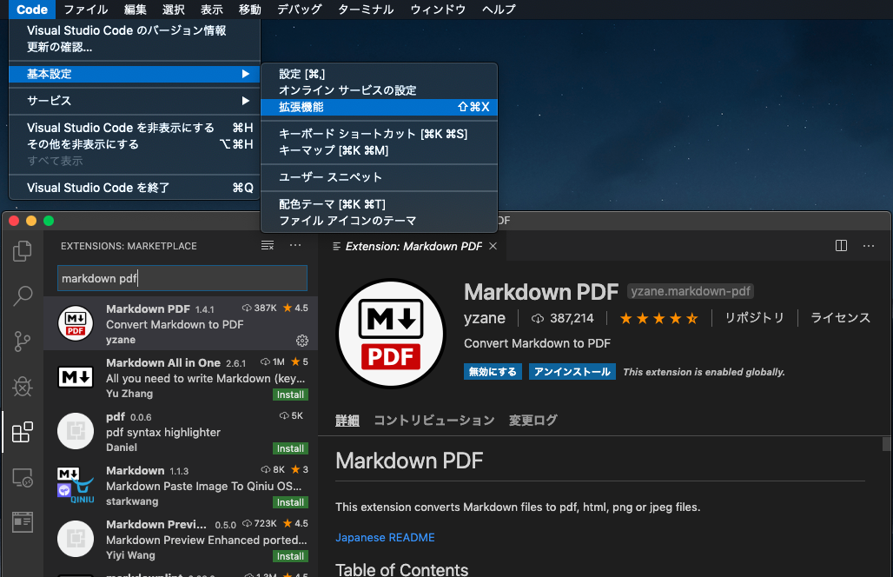Viewport: 893px width, 577px height.
Task: Click the filter icon in the Extensions panel
Action: (267, 246)
